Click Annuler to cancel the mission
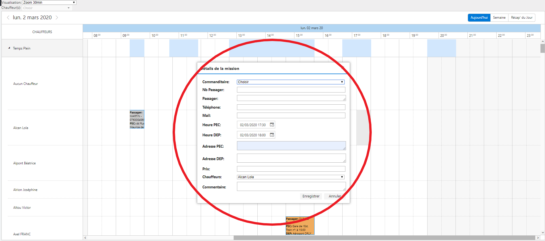Screen dimensions: 545x241 335,196
